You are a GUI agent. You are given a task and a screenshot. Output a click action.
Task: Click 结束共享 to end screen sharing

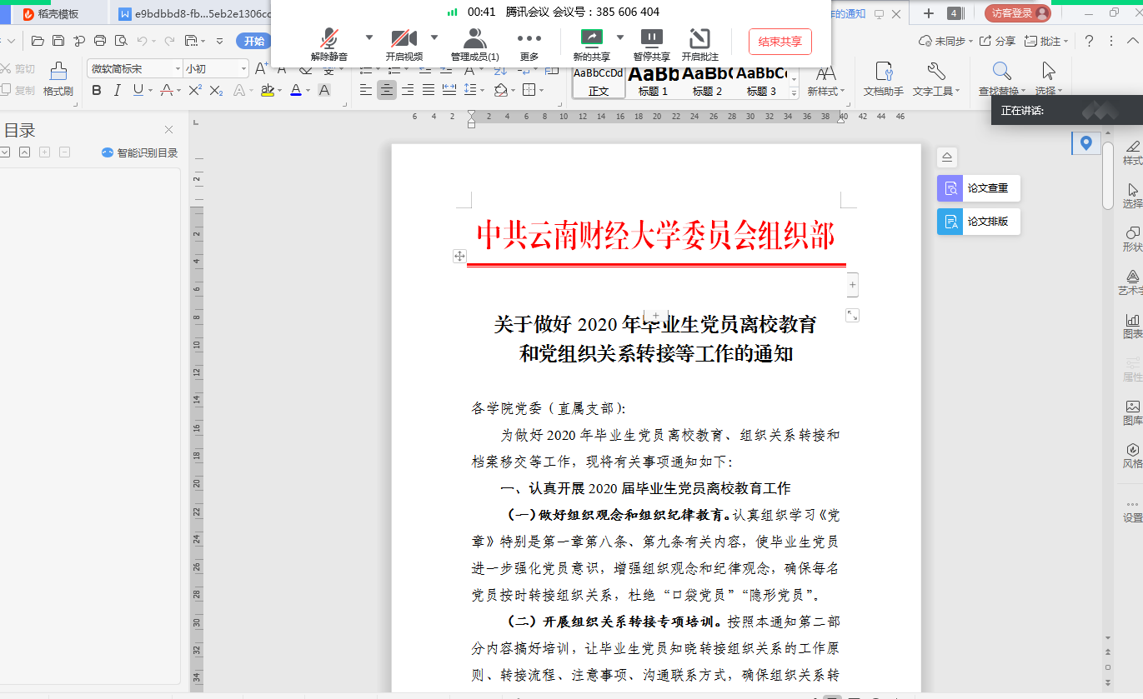pos(780,41)
